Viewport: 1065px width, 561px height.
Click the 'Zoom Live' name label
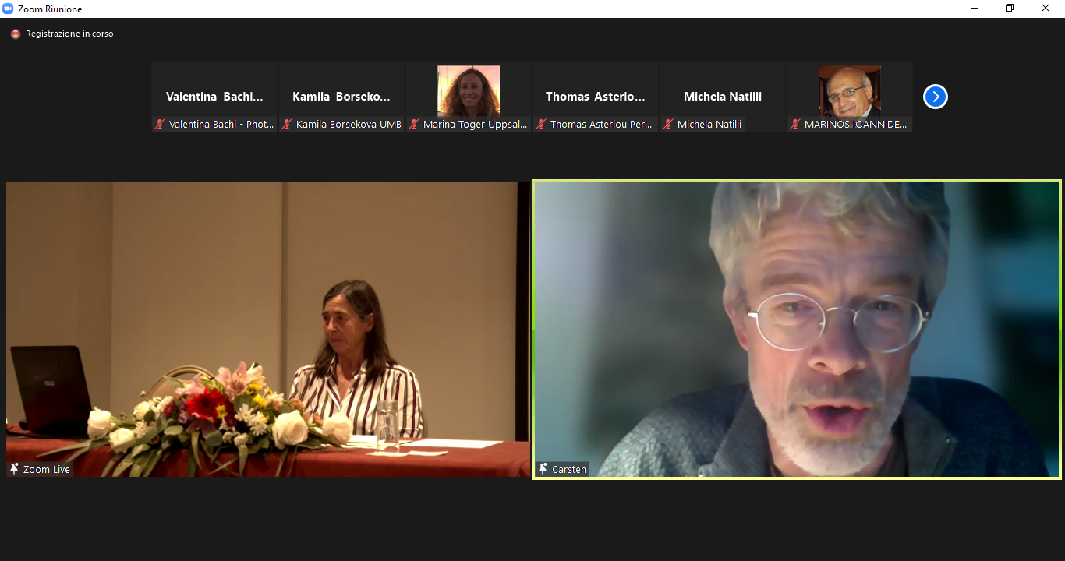pyautogui.click(x=47, y=469)
